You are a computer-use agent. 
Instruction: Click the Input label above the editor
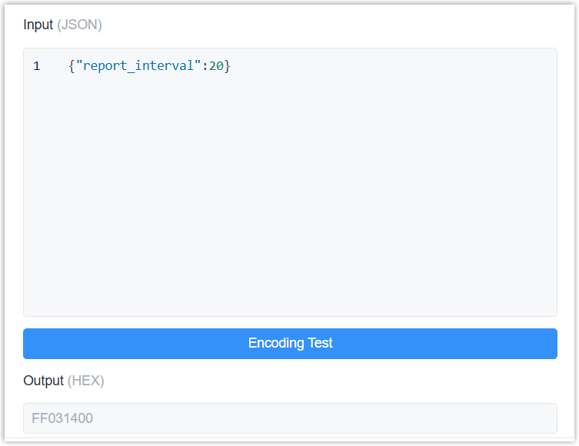point(38,25)
